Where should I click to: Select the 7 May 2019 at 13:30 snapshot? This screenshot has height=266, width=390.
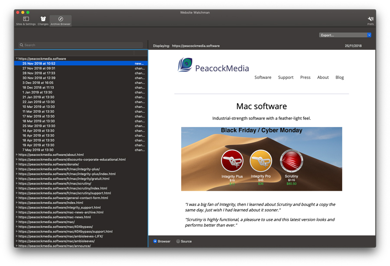[39, 150]
